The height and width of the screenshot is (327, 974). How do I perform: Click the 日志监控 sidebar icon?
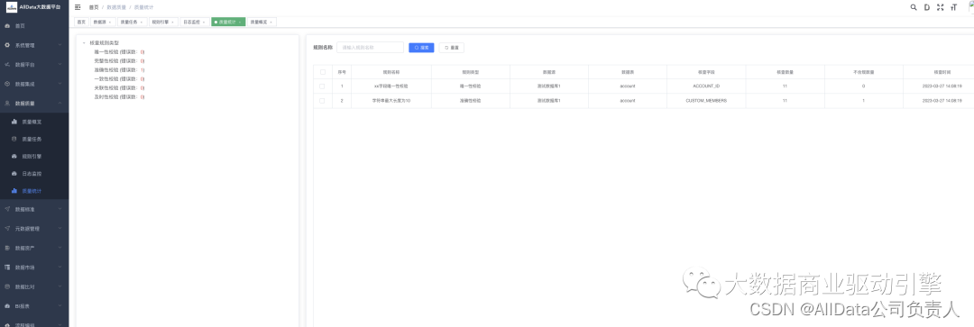pyautogui.click(x=14, y=174)
